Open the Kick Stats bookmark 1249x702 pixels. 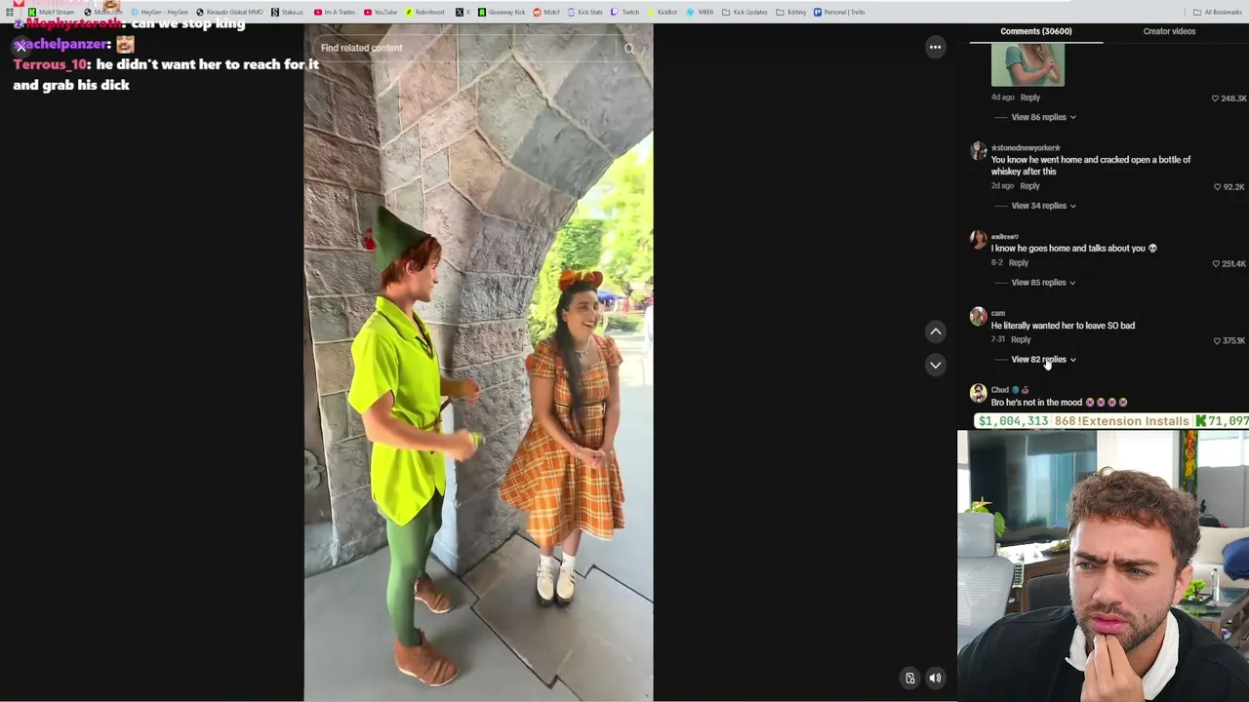(584, 12)
